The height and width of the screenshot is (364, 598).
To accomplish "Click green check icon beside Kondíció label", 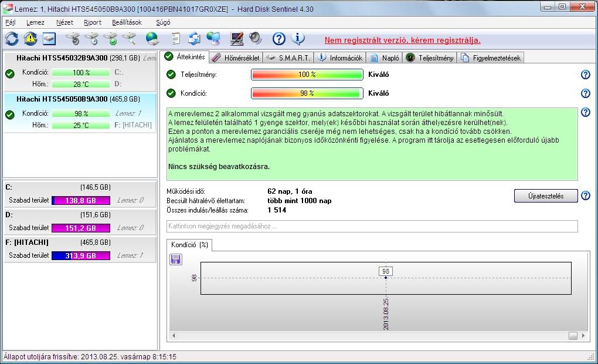I will pos(171,93).
